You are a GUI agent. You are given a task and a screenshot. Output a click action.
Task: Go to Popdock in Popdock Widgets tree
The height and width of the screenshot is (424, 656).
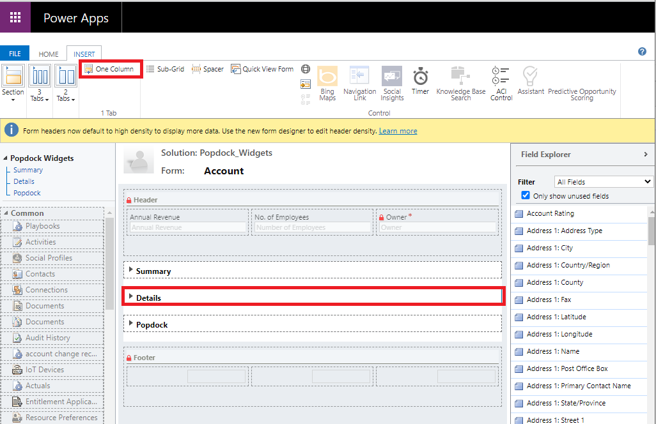27,193
